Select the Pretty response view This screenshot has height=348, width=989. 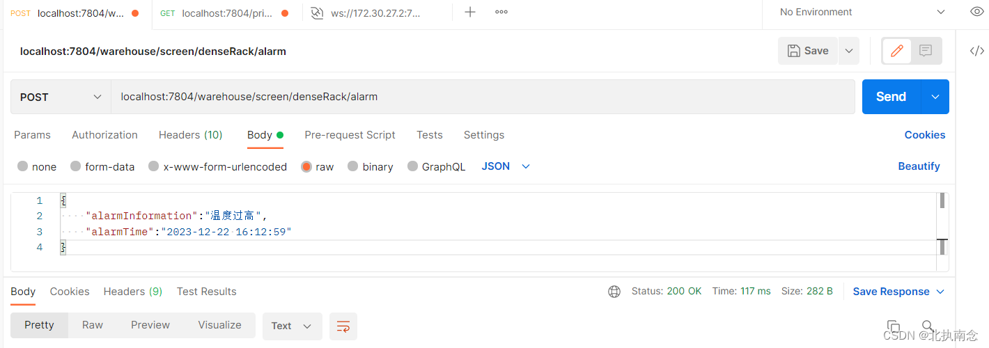(39, 325)
